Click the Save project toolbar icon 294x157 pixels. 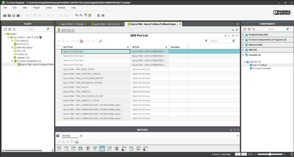[14, 16]
